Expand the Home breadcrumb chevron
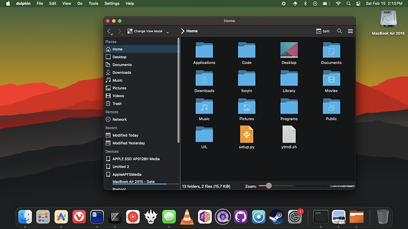This screenshot has width=408, height=229. point(182,31)
